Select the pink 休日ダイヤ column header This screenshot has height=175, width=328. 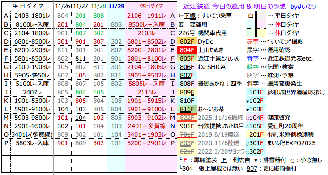pos(151,6)
